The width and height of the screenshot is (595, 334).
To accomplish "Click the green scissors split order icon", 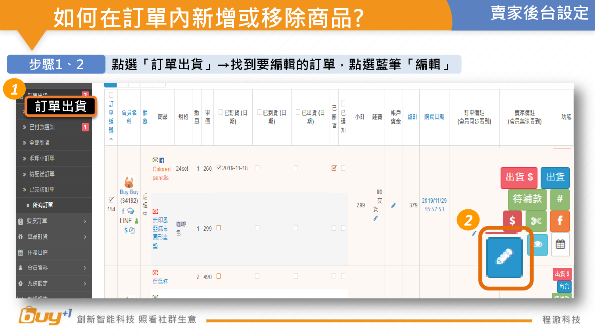I will 536,221.
